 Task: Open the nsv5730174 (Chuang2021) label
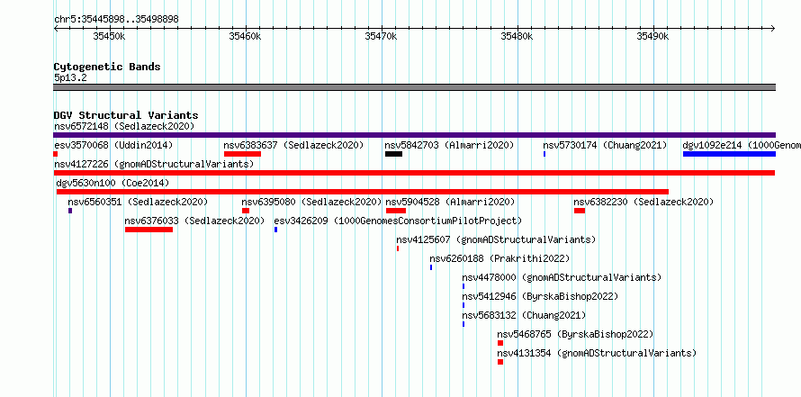pos(605,145)
